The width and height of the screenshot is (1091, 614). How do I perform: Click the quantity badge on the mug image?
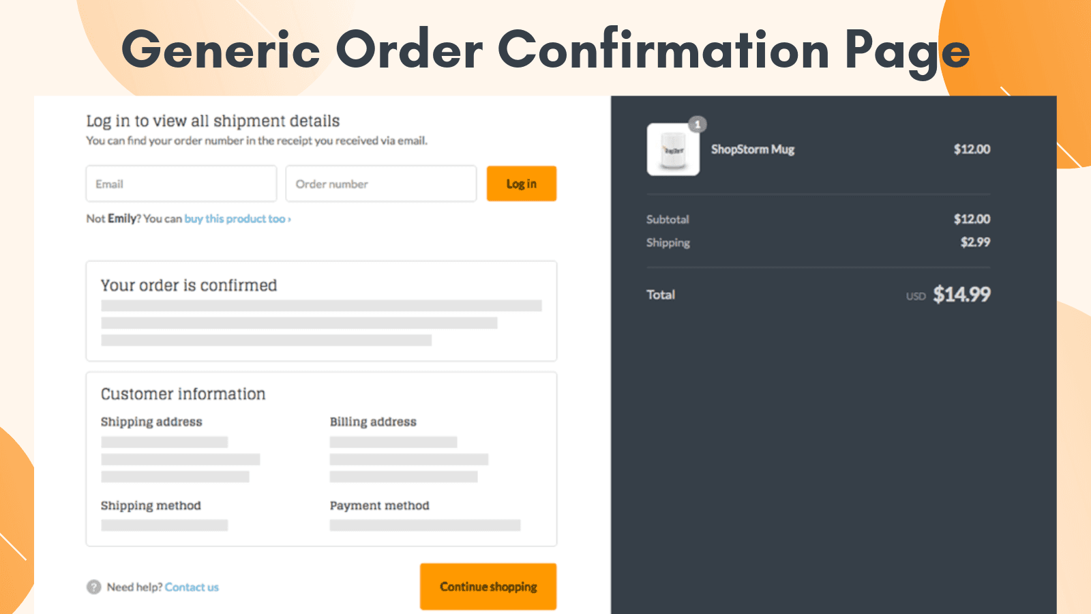click(x=698, y=124)
